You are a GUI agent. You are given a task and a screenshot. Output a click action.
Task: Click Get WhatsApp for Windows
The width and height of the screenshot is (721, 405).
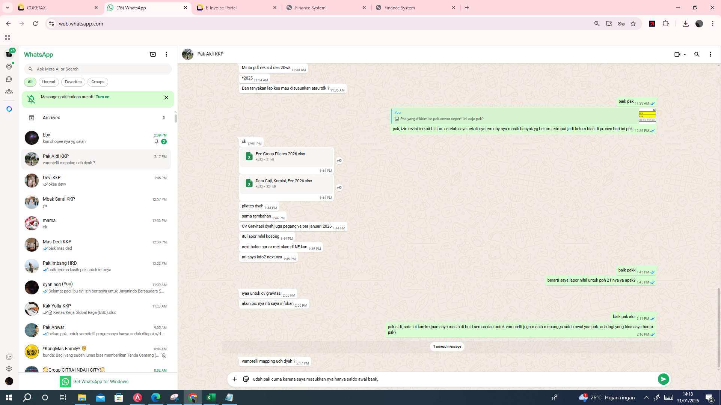(x=101, y=381)
